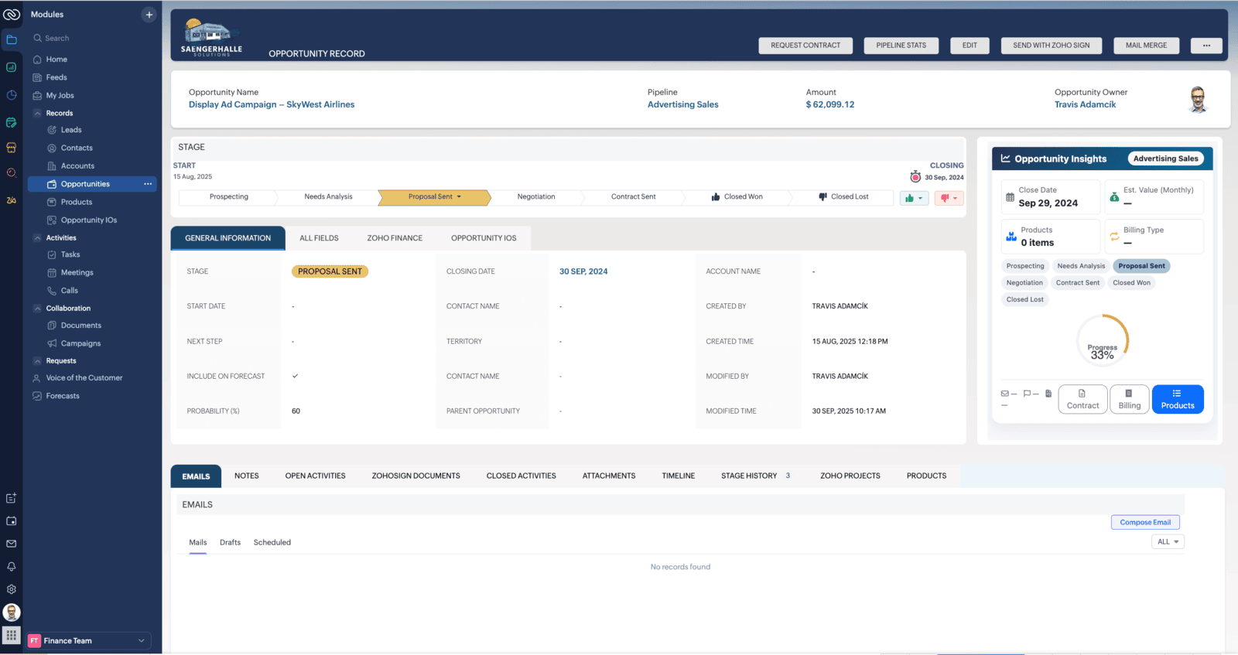Image resolution: width=1238 pixels, height=655 pixels.
Task: Expand the ALL email filter dropdown
Action: click(x=1168, y=542)
